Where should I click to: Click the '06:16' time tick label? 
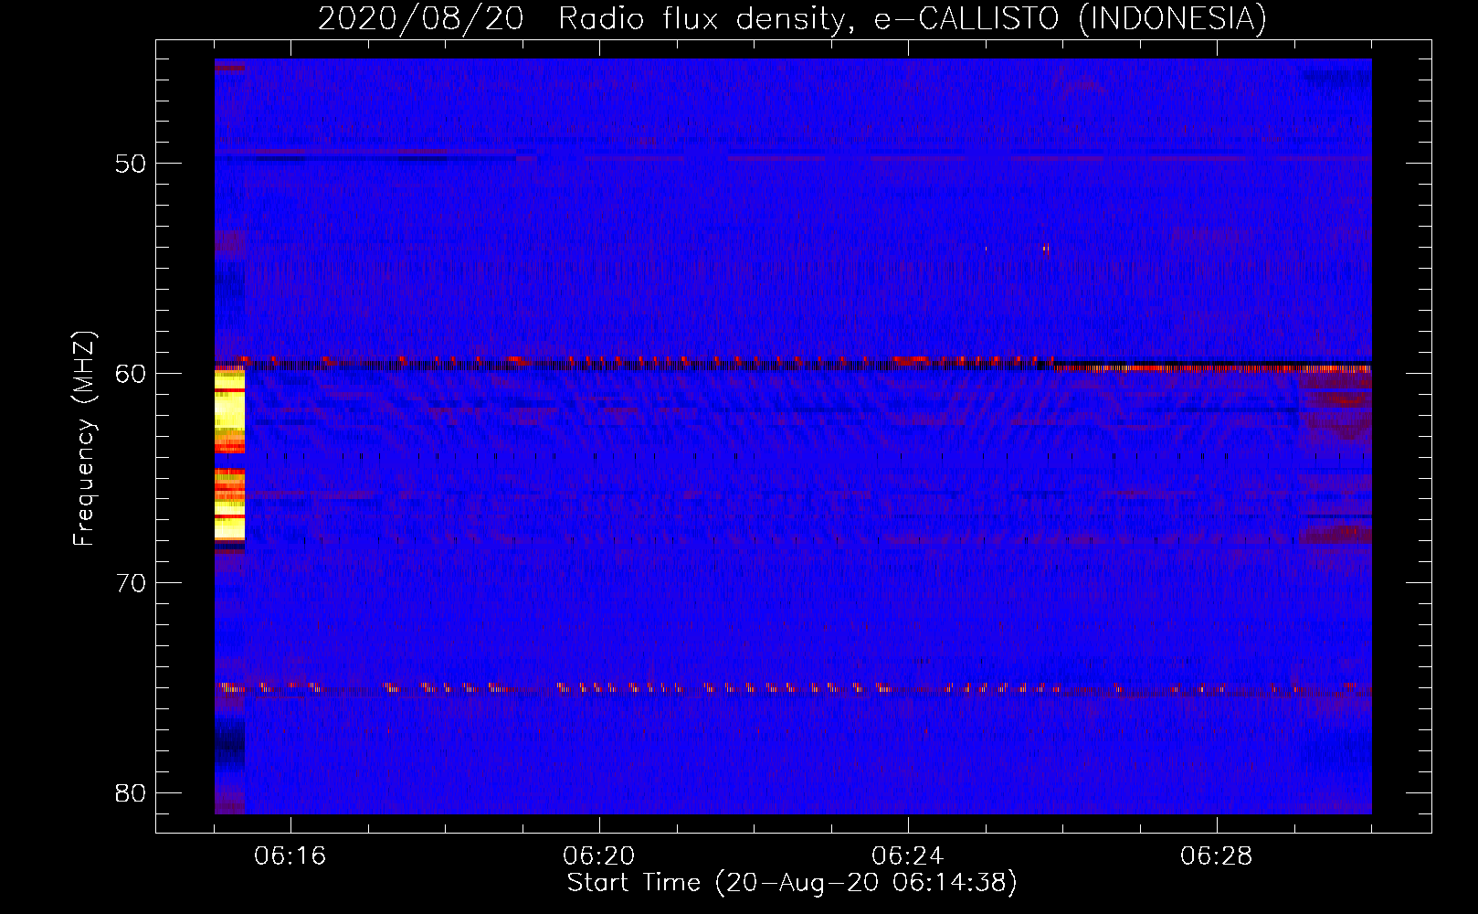point(290,856)
